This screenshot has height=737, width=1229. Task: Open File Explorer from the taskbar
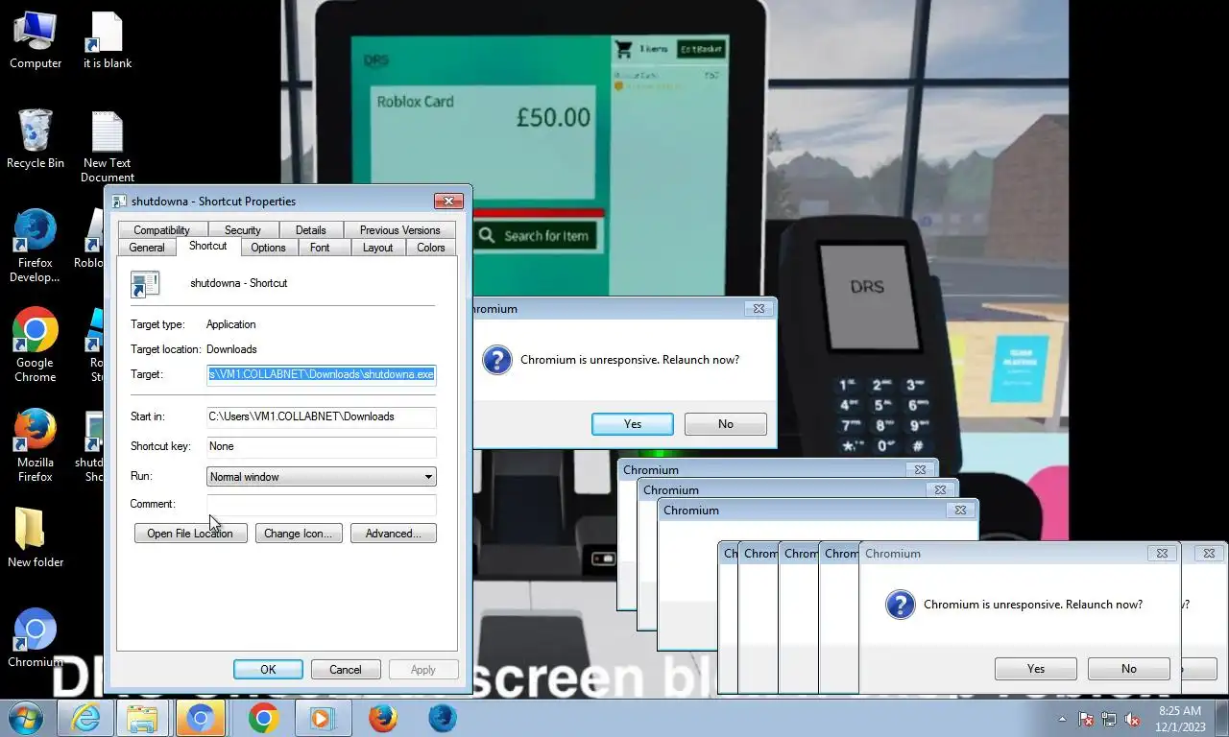(142, 718)
